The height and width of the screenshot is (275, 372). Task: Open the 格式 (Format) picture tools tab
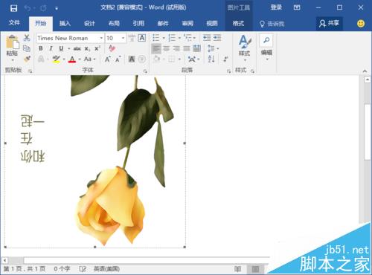pyautogui.click(x=238, y=23)
